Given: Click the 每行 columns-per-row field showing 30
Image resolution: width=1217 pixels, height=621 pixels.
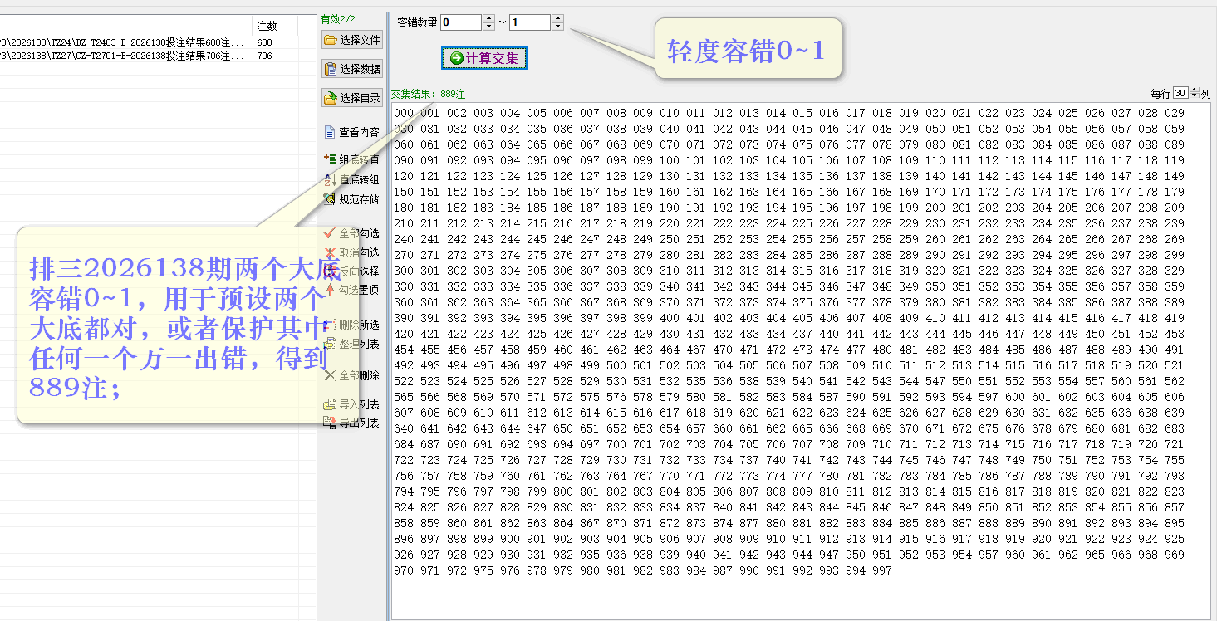Looking at the screenshot, I should (x=1182, y=93).
